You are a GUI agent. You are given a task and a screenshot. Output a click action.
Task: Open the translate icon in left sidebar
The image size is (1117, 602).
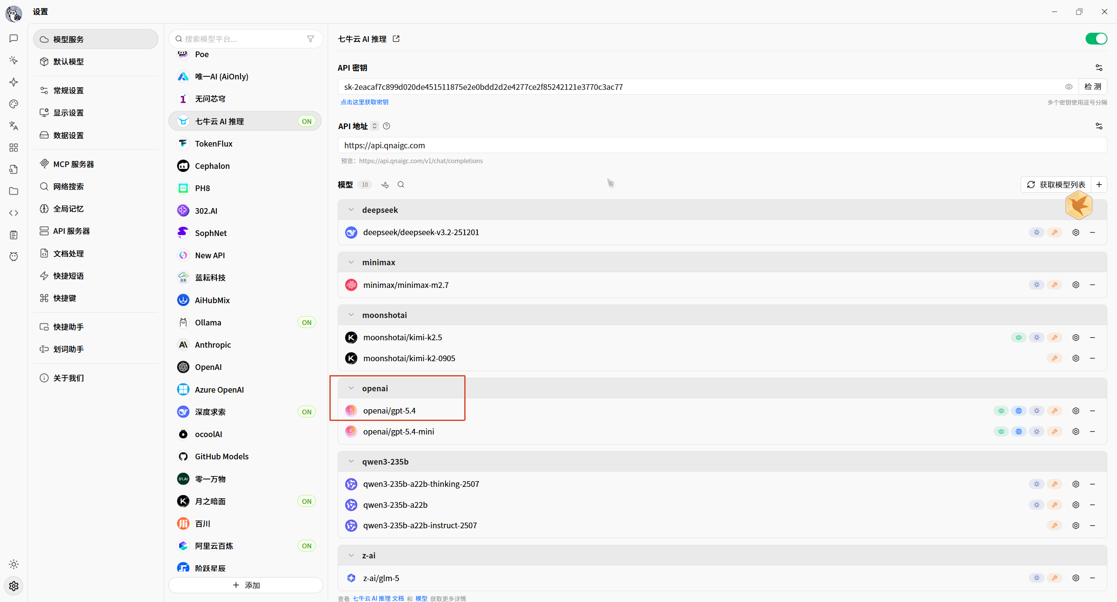(14, 126)
